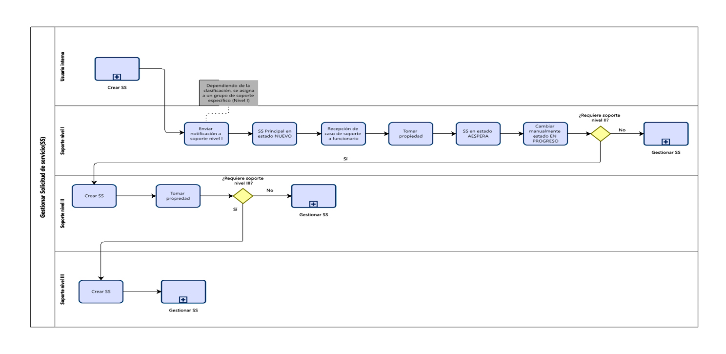Click the 'Sí' label below the nivel III gateway
The height and width of the screenshot is (354, 726).
pyautogui.click(x=235, y=209)
